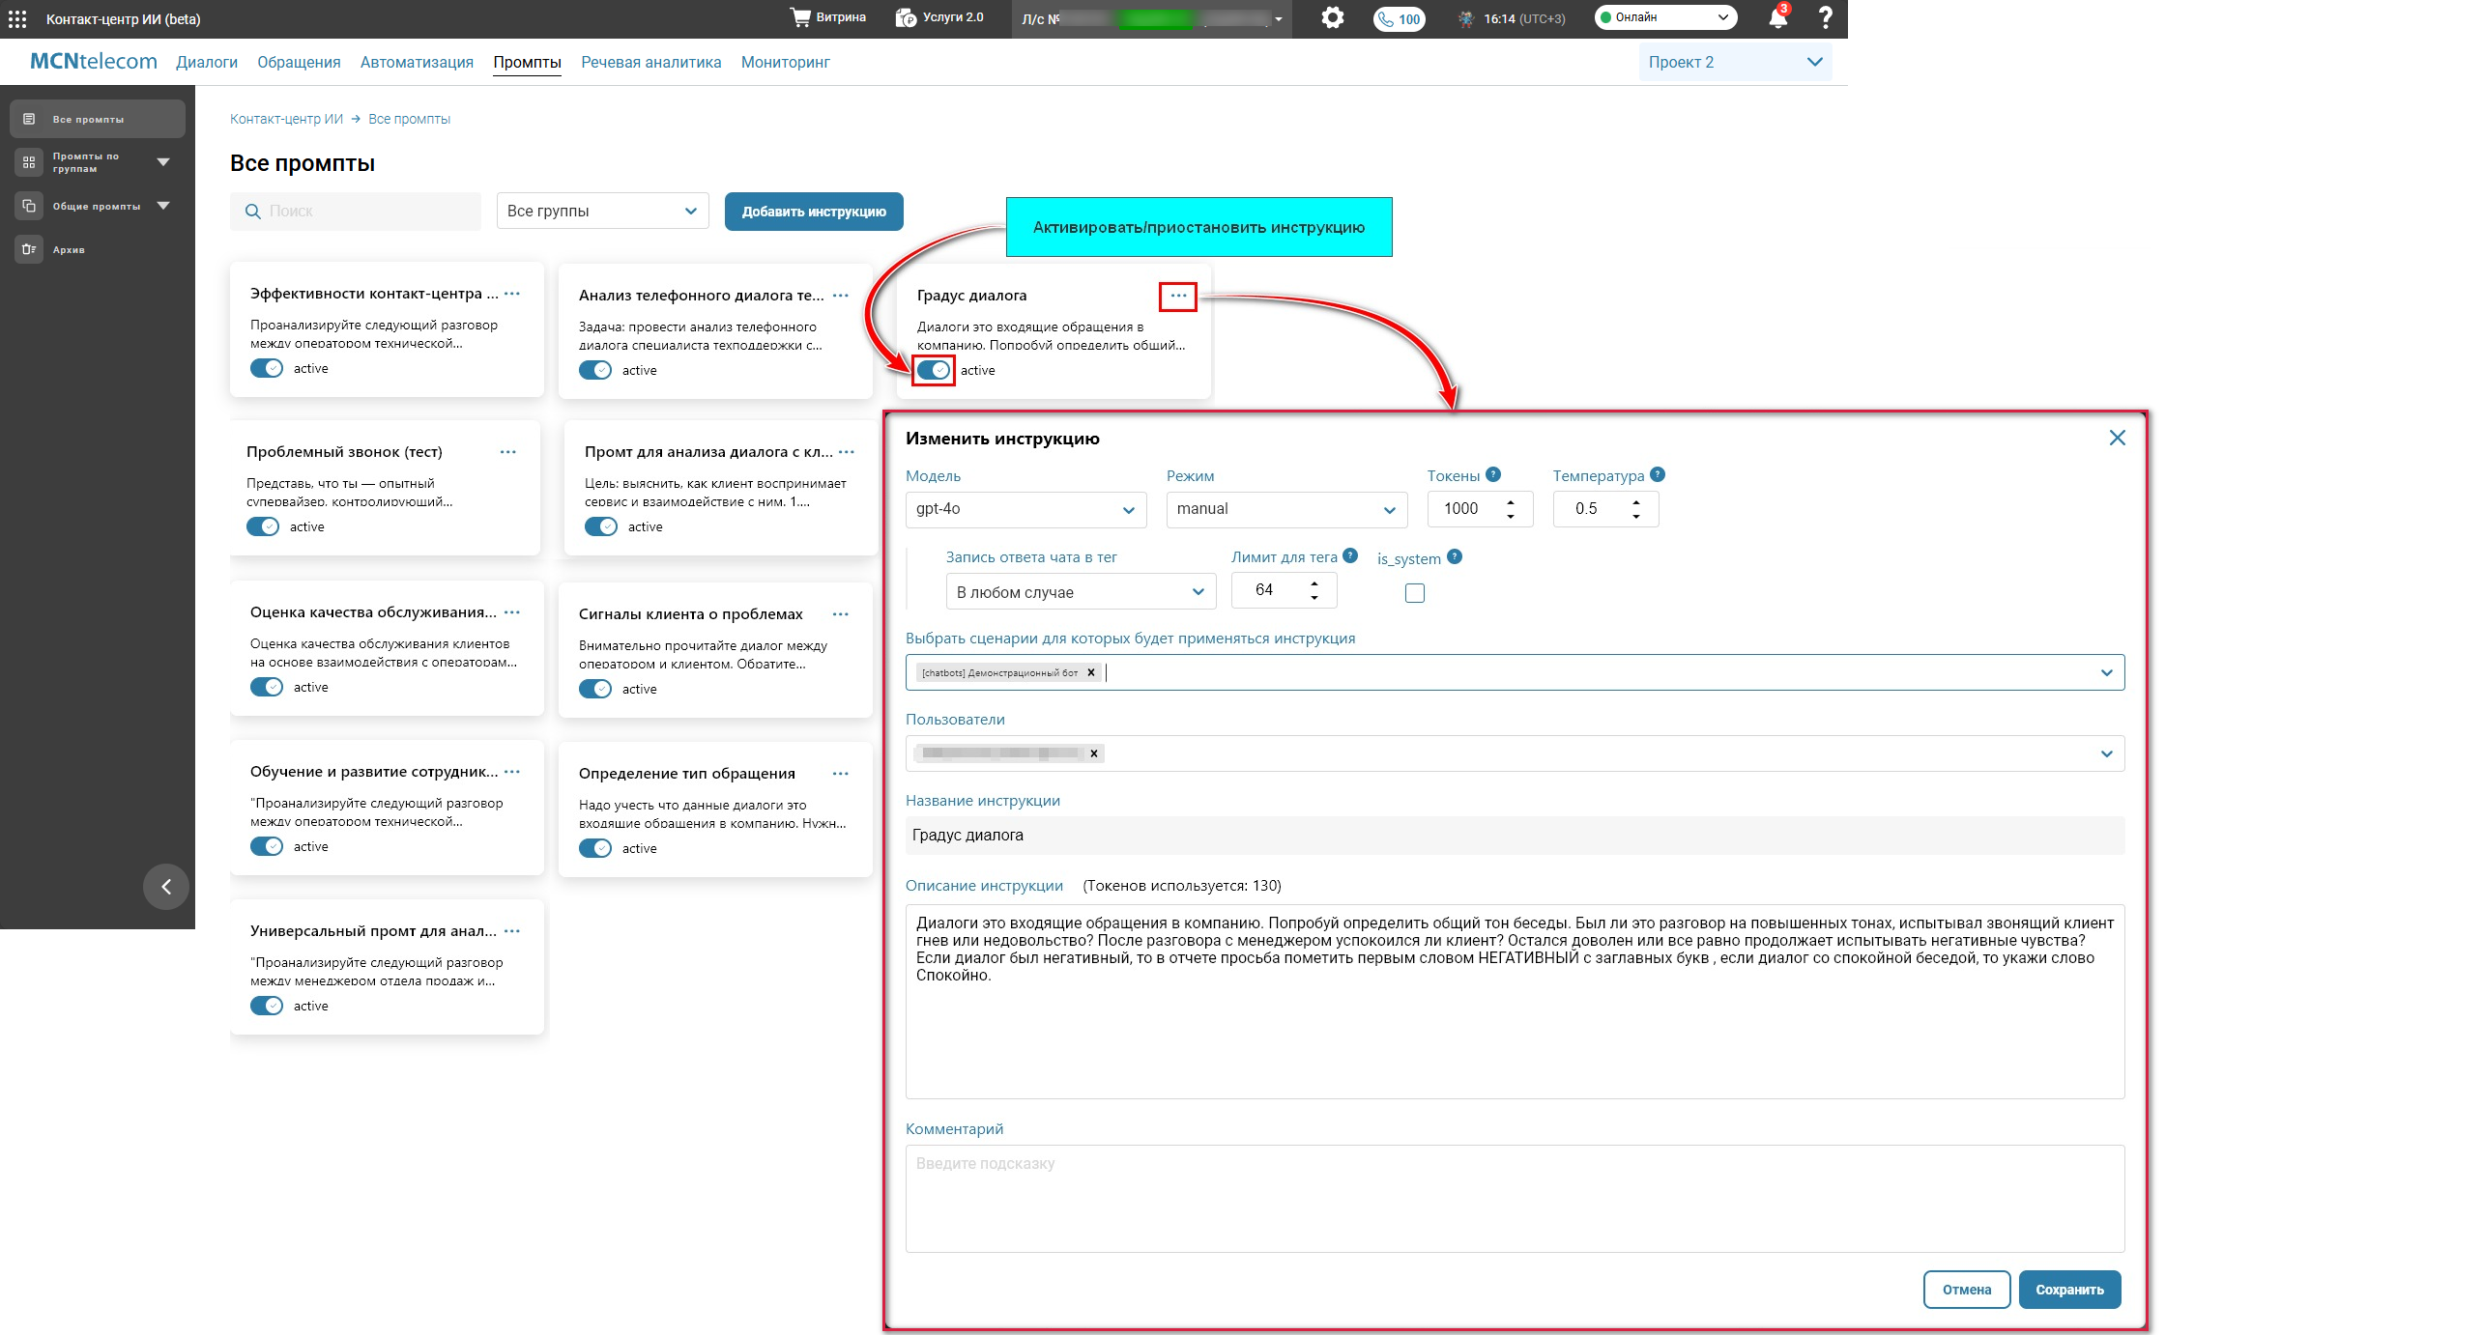The image size is (2483, 1335).
Task: Open the apps grid menu icon
Action: [x=17, y=18]
